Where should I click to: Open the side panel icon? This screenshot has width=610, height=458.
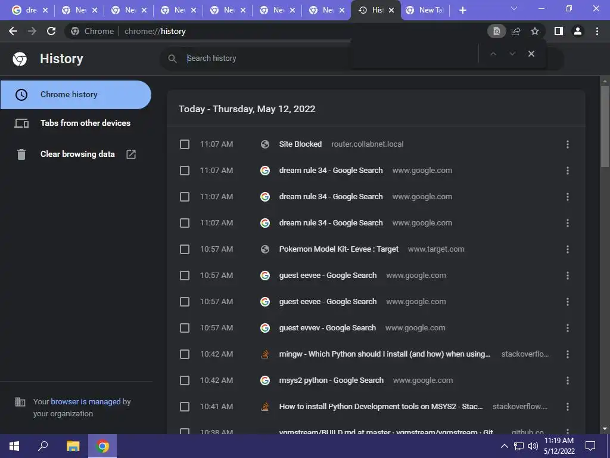pos(559,31)
